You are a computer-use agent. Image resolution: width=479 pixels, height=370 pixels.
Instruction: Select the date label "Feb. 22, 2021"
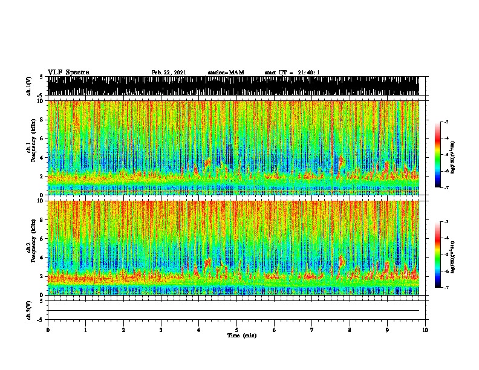169,73
